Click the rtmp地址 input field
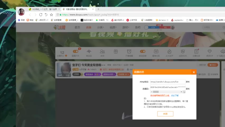 (168, 81)
